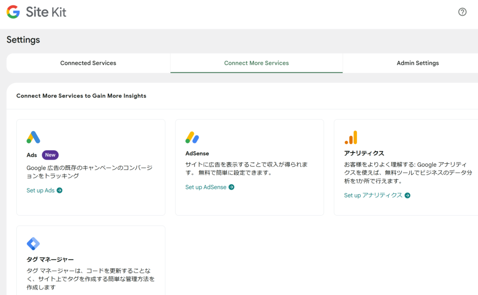Screen dimensions: 478x295
Task: Click arrow icon beside Set up アナリティクス
Action: point(407,196)
